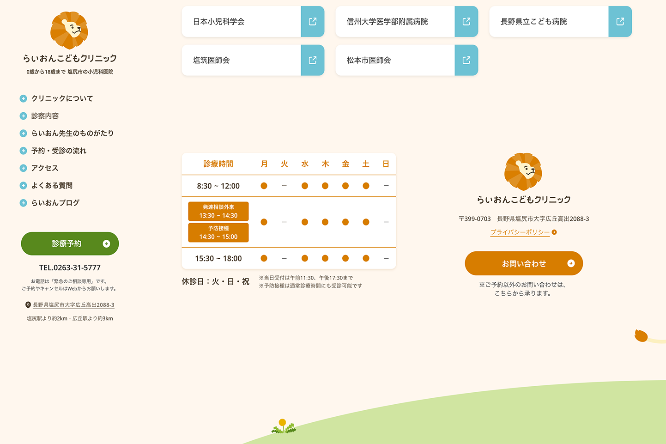Click the sidebar address link 長野県塩尻市大字広丘高出2088-3
The height and width of the screenshot is (444, 666).
(73, 305)
